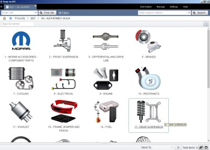Click the 1 - MOPAR ACCESSORIES label
This screenshot has height=150, width=210.
pyautogui.click(x=21, y=59)
